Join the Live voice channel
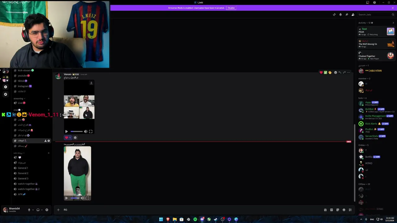 pyautogui.click(x=32, y=103)
